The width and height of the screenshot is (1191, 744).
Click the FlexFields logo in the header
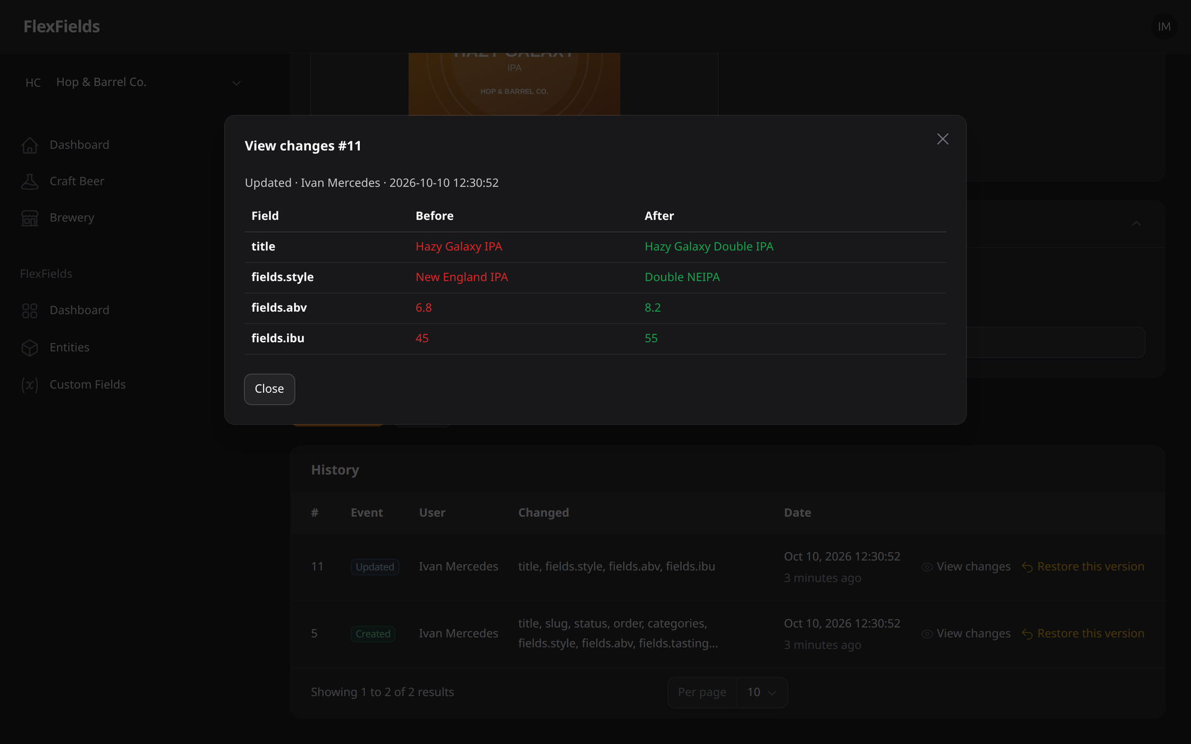click(x=61, y=27)
